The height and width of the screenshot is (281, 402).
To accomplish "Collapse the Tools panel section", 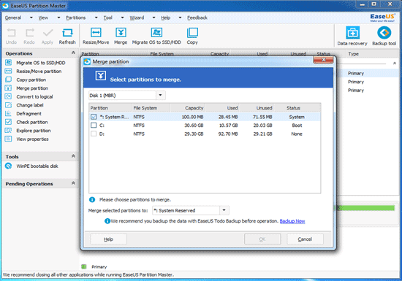I will pyautogui.click(x=73, y=156).
